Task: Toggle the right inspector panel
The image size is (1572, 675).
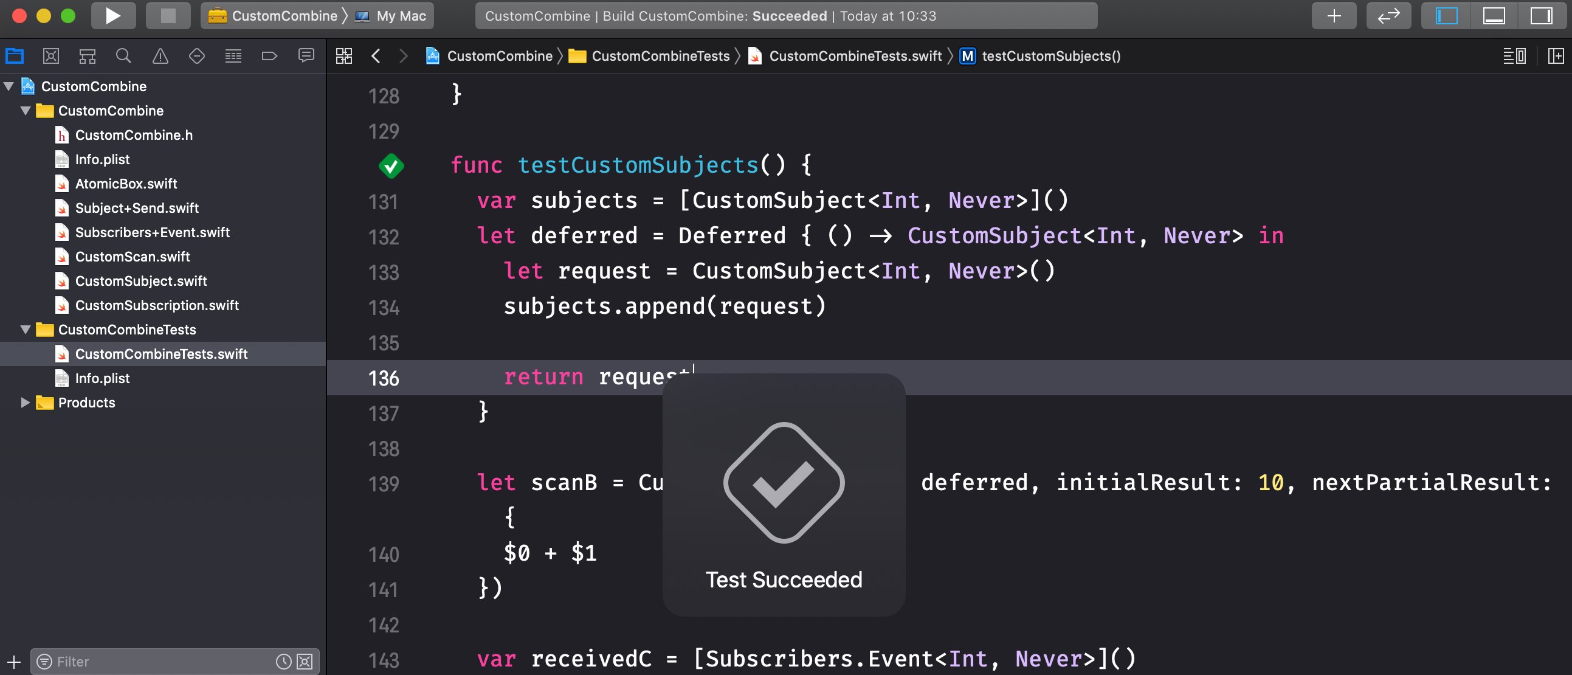Action: click(x=1542, y=16)
